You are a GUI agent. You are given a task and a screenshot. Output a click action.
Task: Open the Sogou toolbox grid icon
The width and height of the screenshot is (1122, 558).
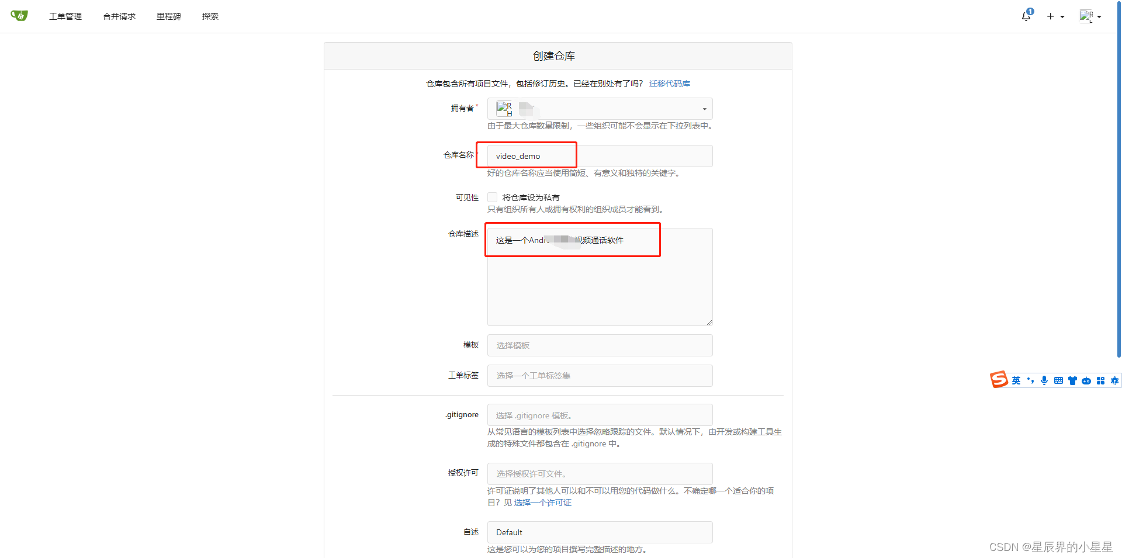tap(1102, 380)
